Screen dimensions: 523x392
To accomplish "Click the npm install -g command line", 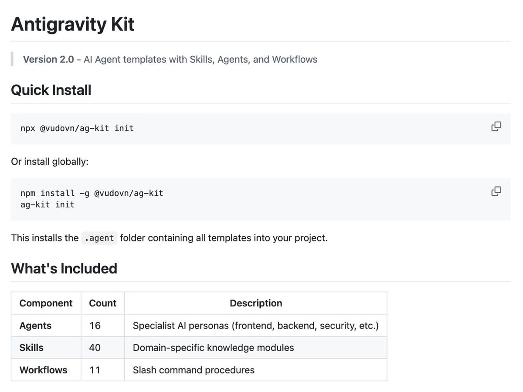I will pos(92,193).
